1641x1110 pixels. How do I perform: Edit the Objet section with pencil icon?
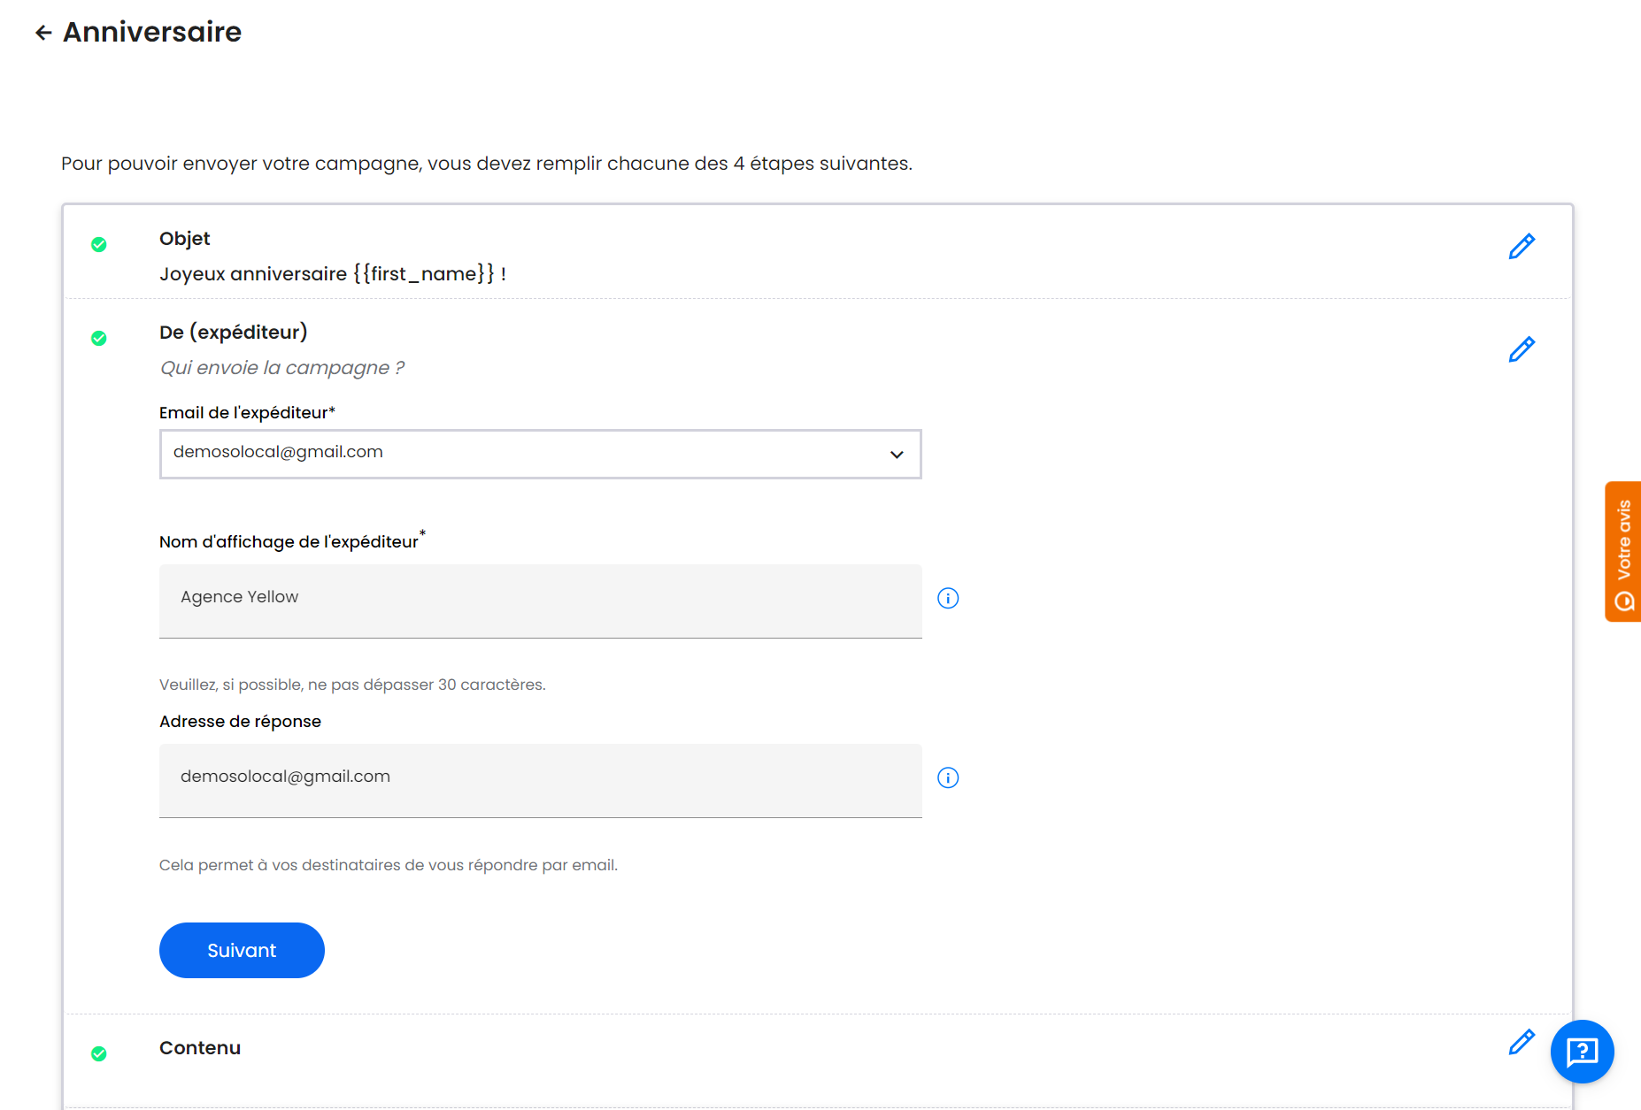point(1522,247)
